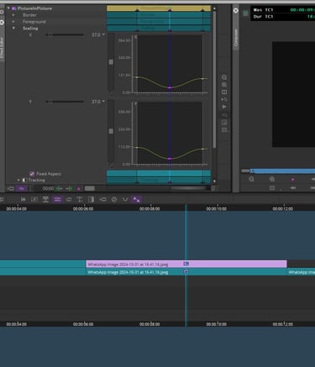Click the circular icon in timeline toolbar

tap(114, 199)
